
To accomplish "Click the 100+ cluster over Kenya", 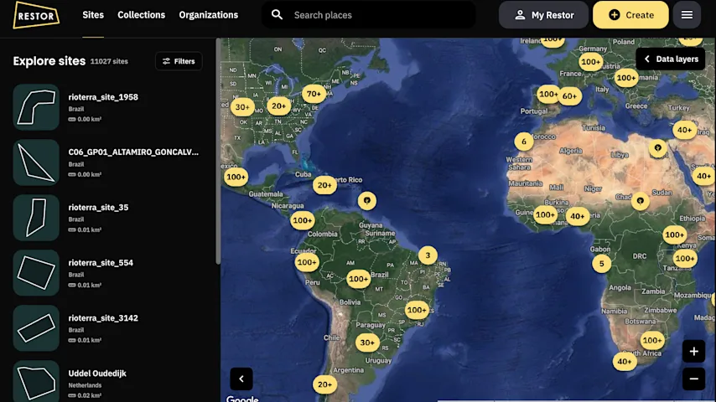I will pyautogui.click(x=674, y=235).
